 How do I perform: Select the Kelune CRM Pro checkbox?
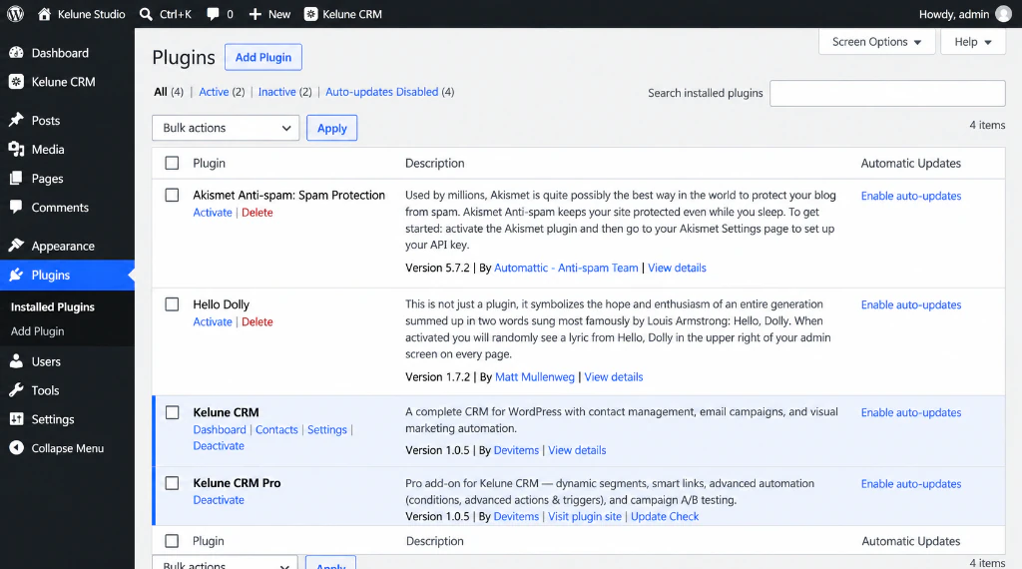coord(172,483)
